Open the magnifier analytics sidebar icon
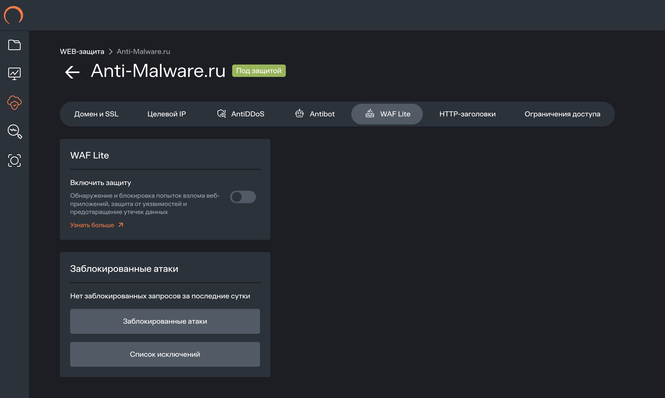This screenshot has height=398, width=665. [x=14, y=131]
